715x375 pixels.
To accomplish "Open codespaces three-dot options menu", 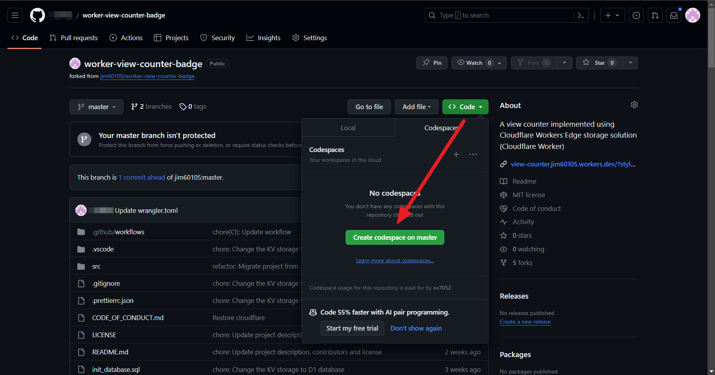I will tap(473, 155).
